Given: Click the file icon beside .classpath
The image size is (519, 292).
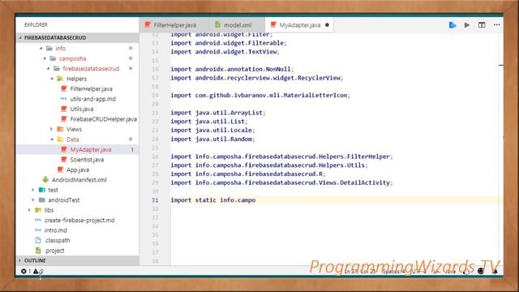Looking at the screenshot, I should 38,240.
